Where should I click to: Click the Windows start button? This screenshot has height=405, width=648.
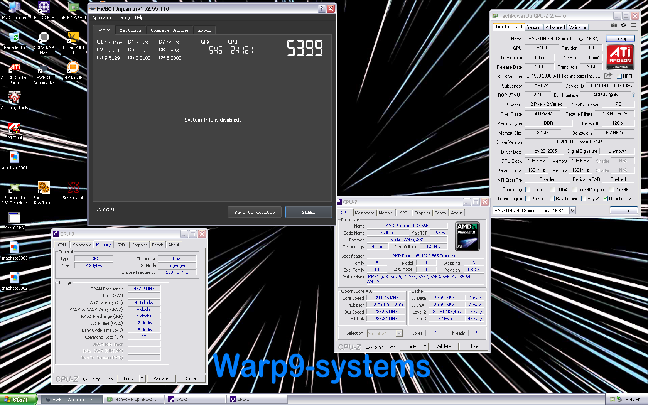19,399
